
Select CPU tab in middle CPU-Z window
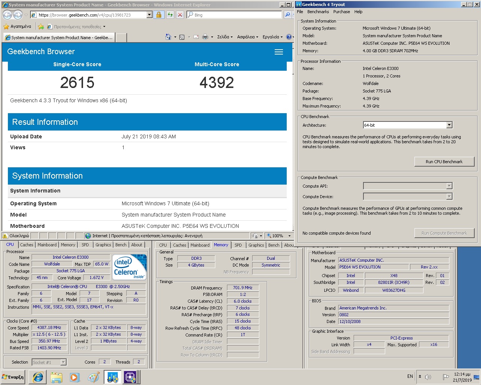[x=163, y=245]
